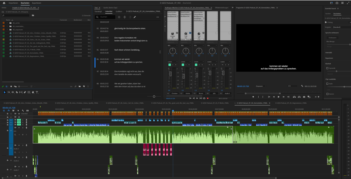Select the Rectangle tool
This screenshot has height=179, width=351.
point(29,92)
